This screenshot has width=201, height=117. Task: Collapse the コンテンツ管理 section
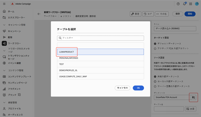(x=4, y=70)
